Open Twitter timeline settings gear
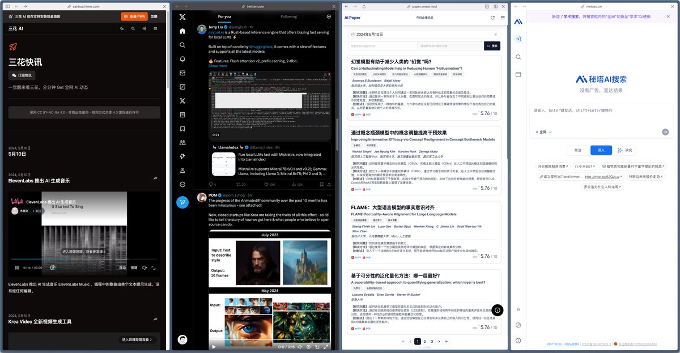This screenshot has height=353, width=680. (x=329, y=16)
